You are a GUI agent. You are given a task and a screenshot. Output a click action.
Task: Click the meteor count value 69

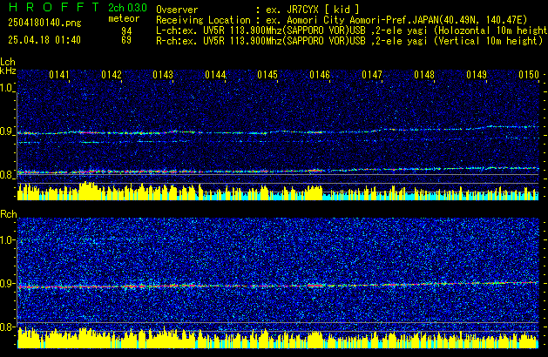(x=126, y=40)
